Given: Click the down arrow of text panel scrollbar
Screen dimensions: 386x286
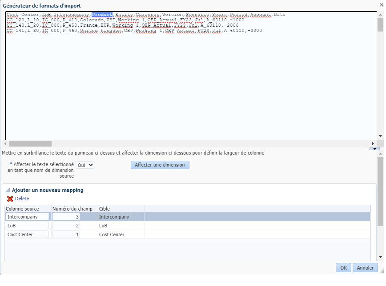Looking at the screenshot, I should click(380, 136).
